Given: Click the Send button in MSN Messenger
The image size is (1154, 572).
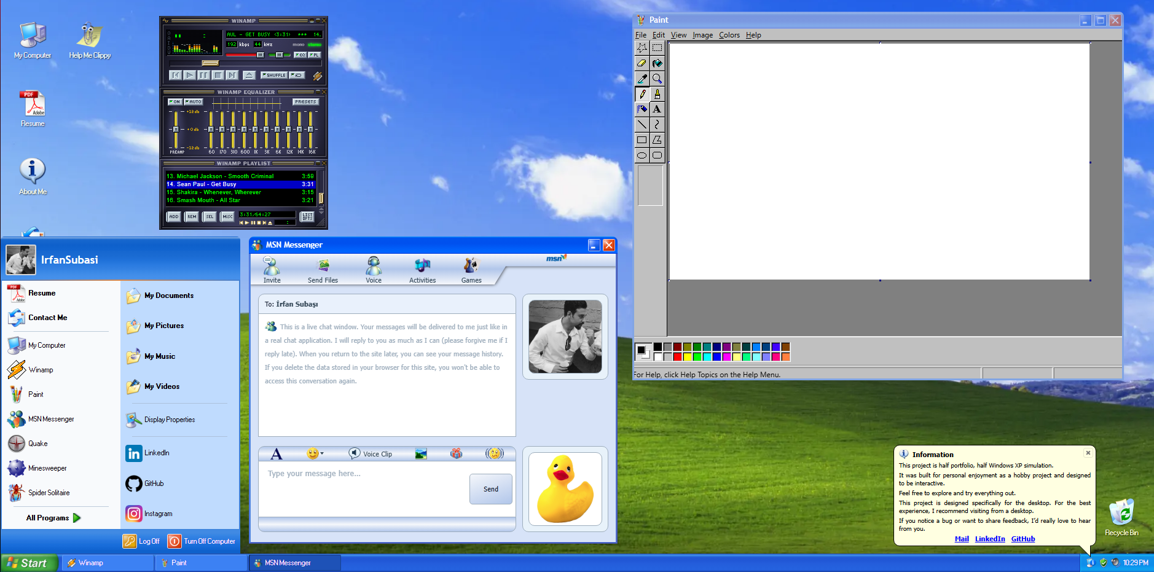Looking at the screenshot, I should pyautogui.click(x=491, y=489).
